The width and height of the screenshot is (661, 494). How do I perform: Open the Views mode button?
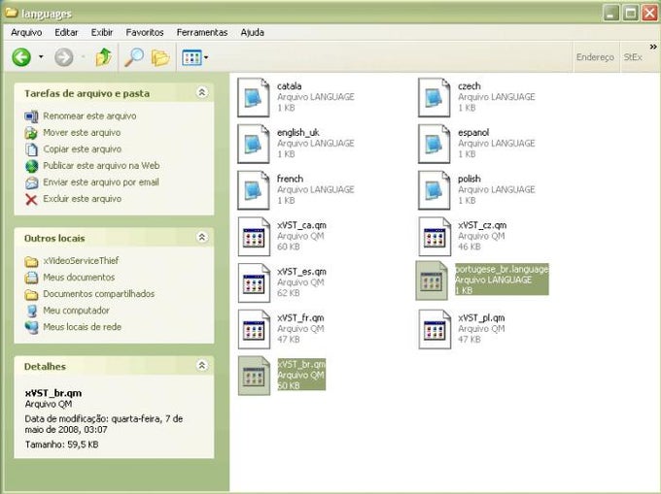click(191, 57)
